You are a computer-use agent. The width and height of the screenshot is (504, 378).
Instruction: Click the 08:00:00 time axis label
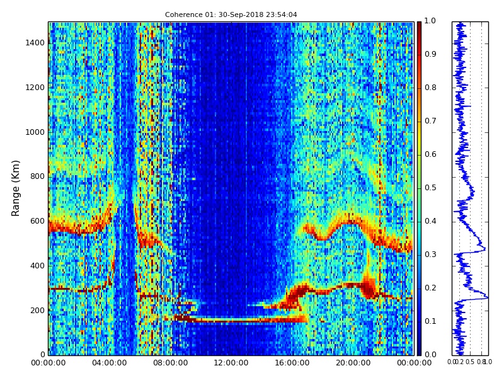(170, 364)
